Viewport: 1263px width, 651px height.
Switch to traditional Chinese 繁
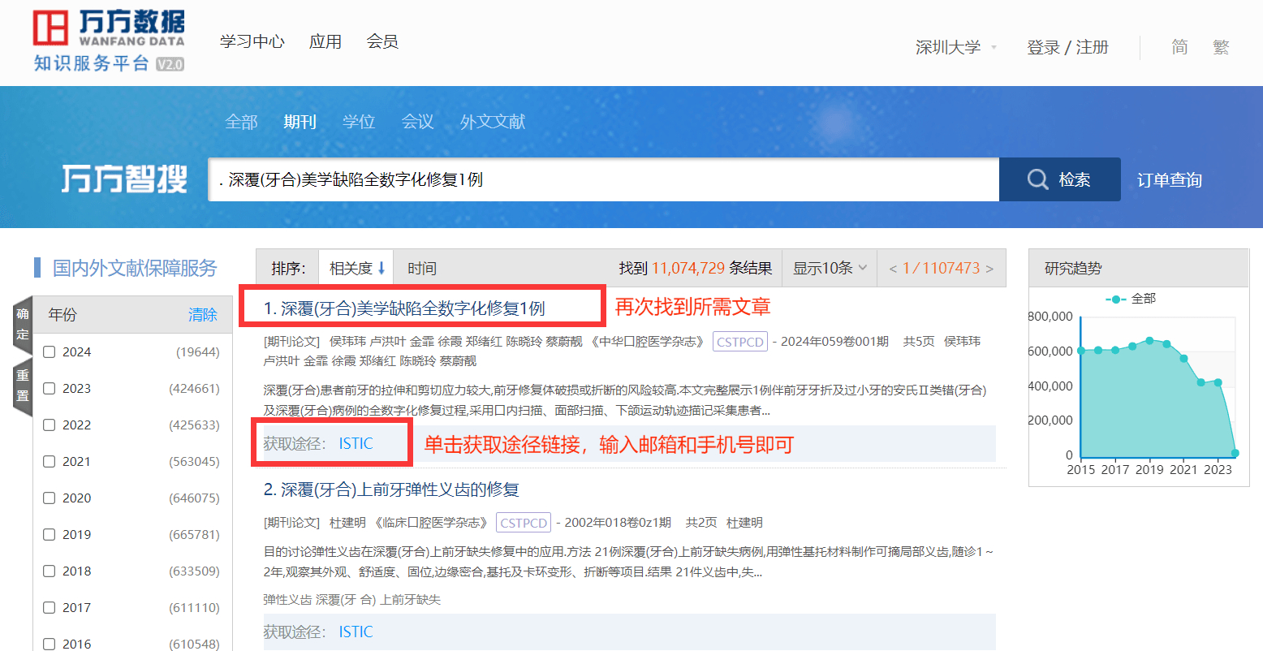tap(1221, 47)
